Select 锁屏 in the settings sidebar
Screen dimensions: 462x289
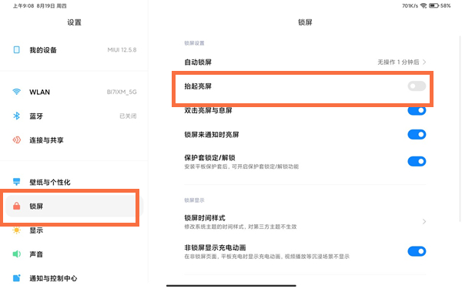tap(74, 206)
